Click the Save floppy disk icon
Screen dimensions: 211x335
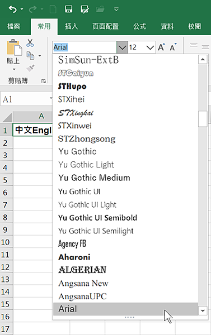[68, 9]
